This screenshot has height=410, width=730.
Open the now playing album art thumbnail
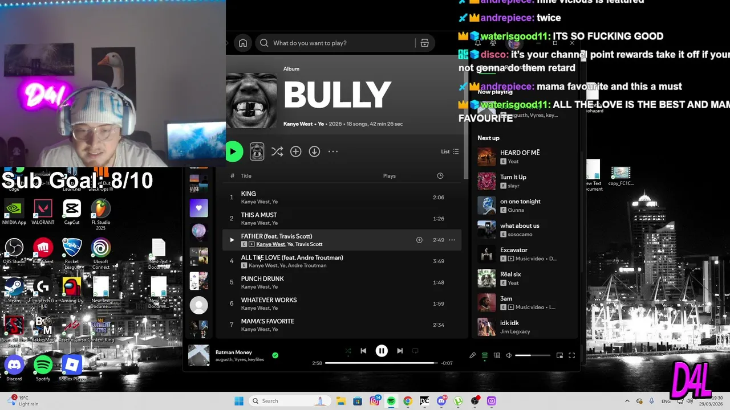coord(199,355)
